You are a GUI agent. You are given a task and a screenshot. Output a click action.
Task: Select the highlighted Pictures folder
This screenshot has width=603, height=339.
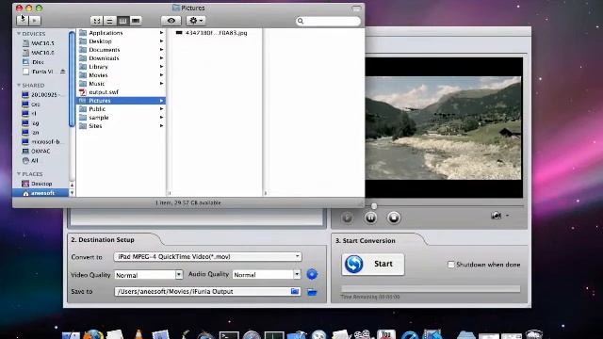click(x=121, y=101)
